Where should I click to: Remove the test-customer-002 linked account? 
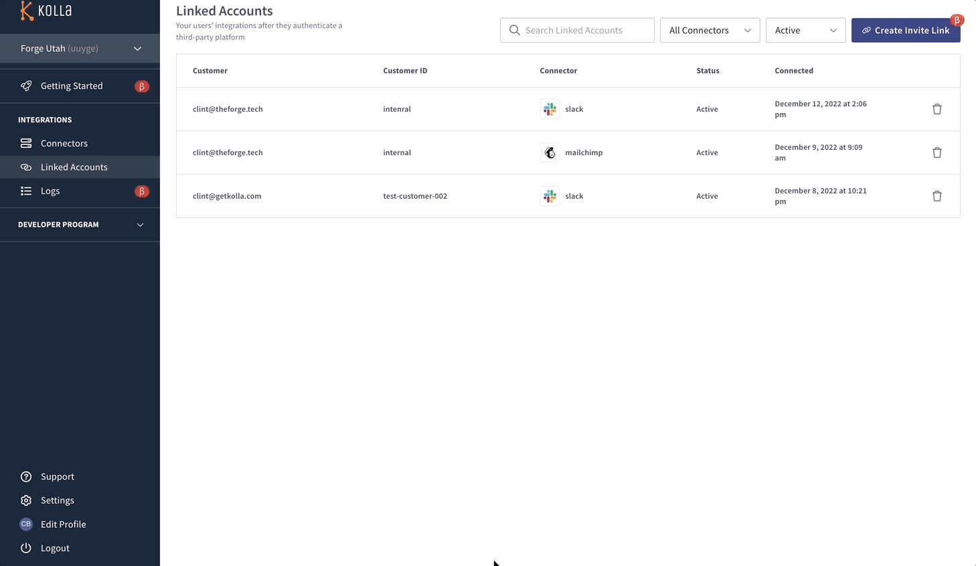pyautogui.click(x=937, y=196)
